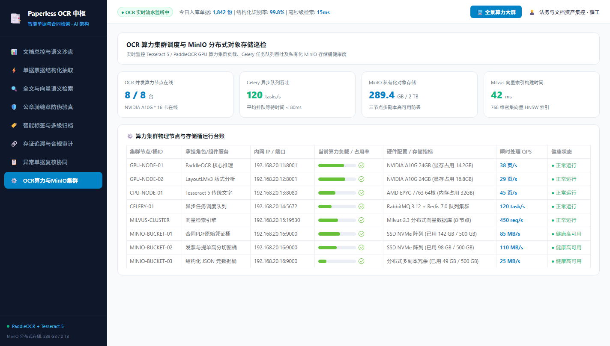Click the magnifier icon beside 全文与向量语义检索

tap(14, 89)
